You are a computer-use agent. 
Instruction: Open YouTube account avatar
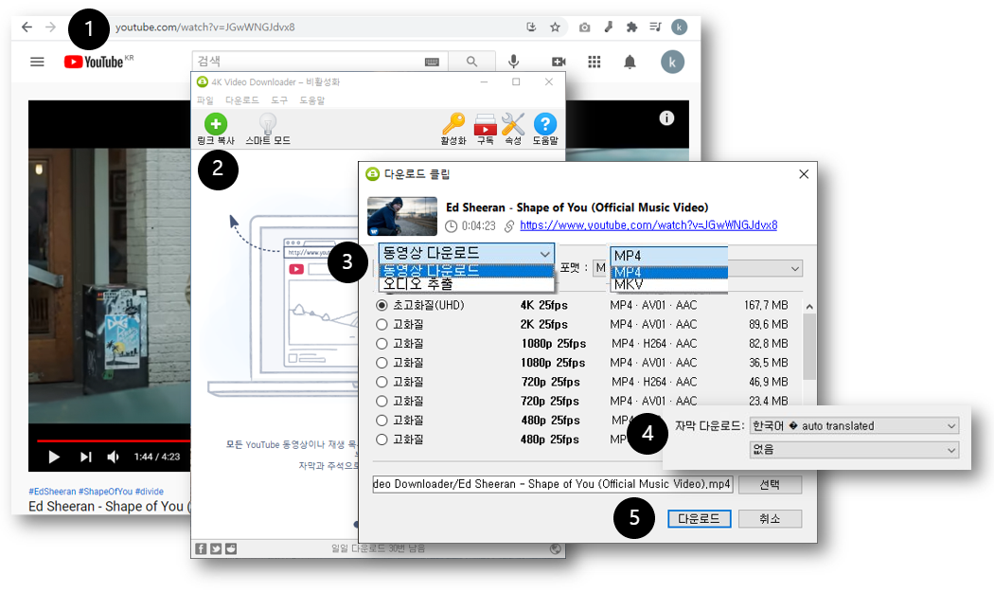pyautogui.click(x=672, y=62)
